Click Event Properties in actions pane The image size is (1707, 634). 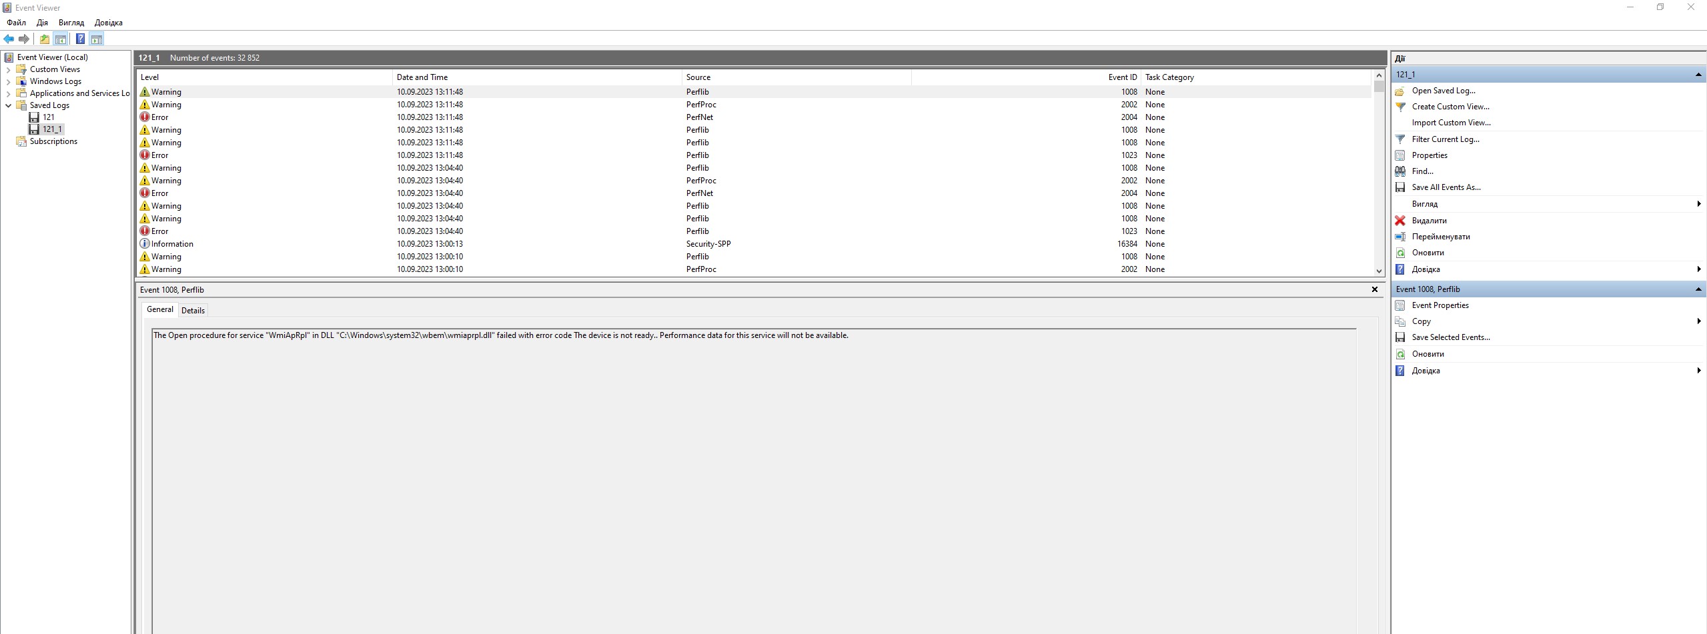(1440, 305)
